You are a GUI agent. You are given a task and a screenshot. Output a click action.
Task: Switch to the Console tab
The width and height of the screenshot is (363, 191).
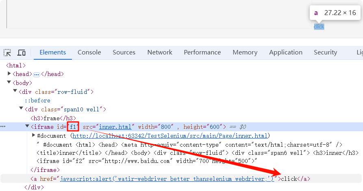(x=89, y=52)
